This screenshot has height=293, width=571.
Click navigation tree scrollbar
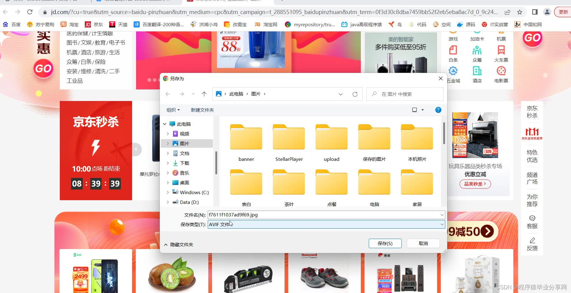point(216,163)
